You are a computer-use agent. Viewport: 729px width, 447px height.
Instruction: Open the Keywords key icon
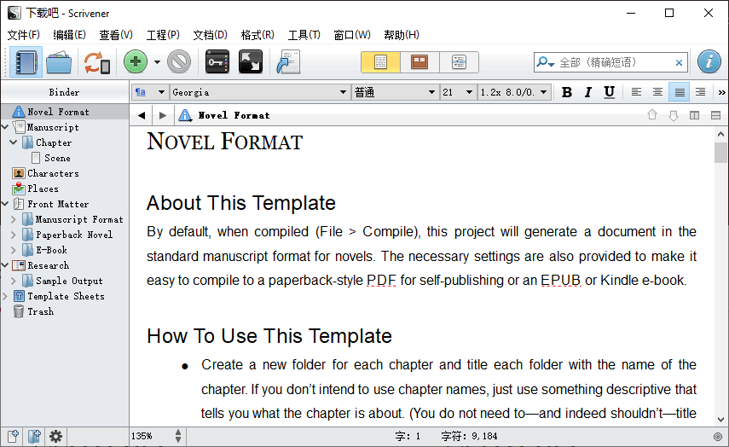click(x=217, y=62)
